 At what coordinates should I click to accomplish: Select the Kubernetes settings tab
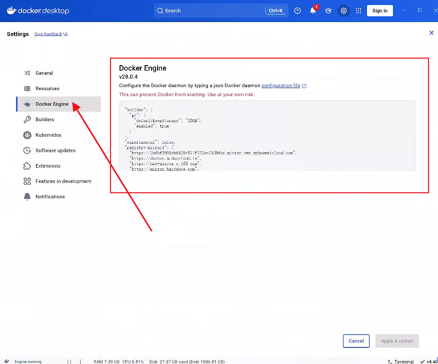click(x=58, y=135)
